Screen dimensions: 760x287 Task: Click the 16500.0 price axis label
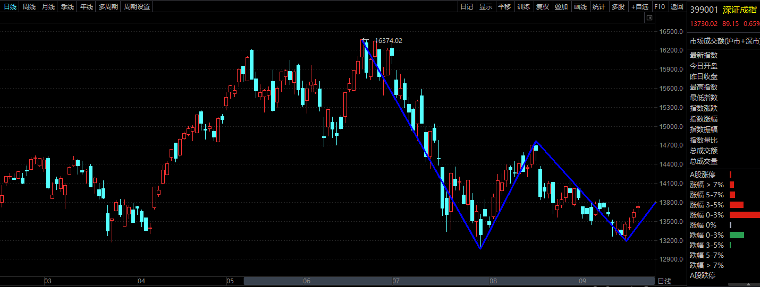671,31
